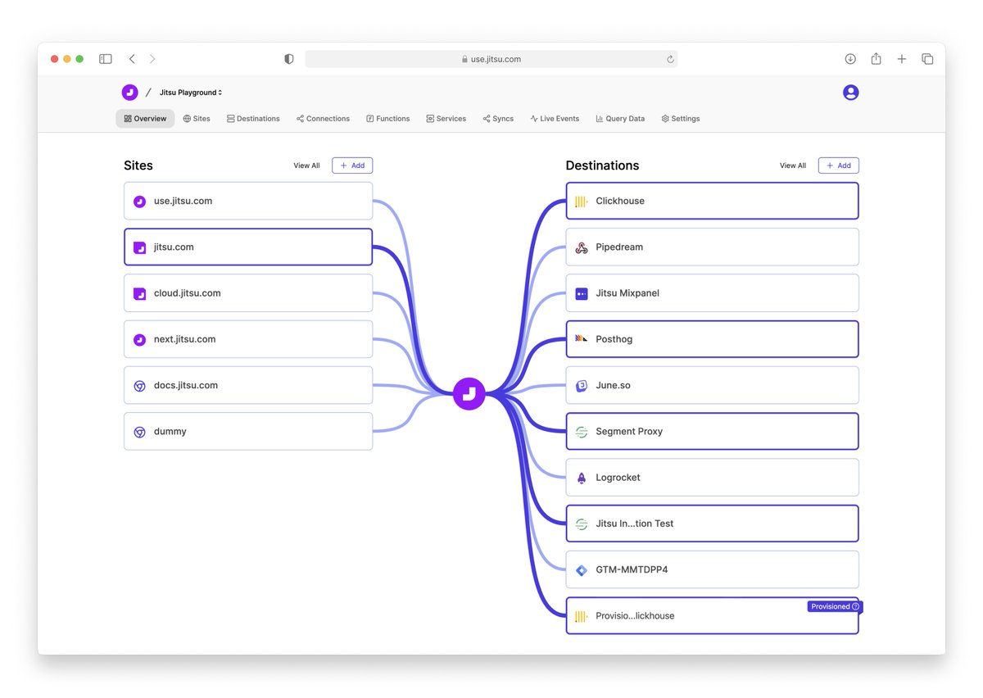Reload the page
Viewport: 983px width, 698px height.
(670, 59)
